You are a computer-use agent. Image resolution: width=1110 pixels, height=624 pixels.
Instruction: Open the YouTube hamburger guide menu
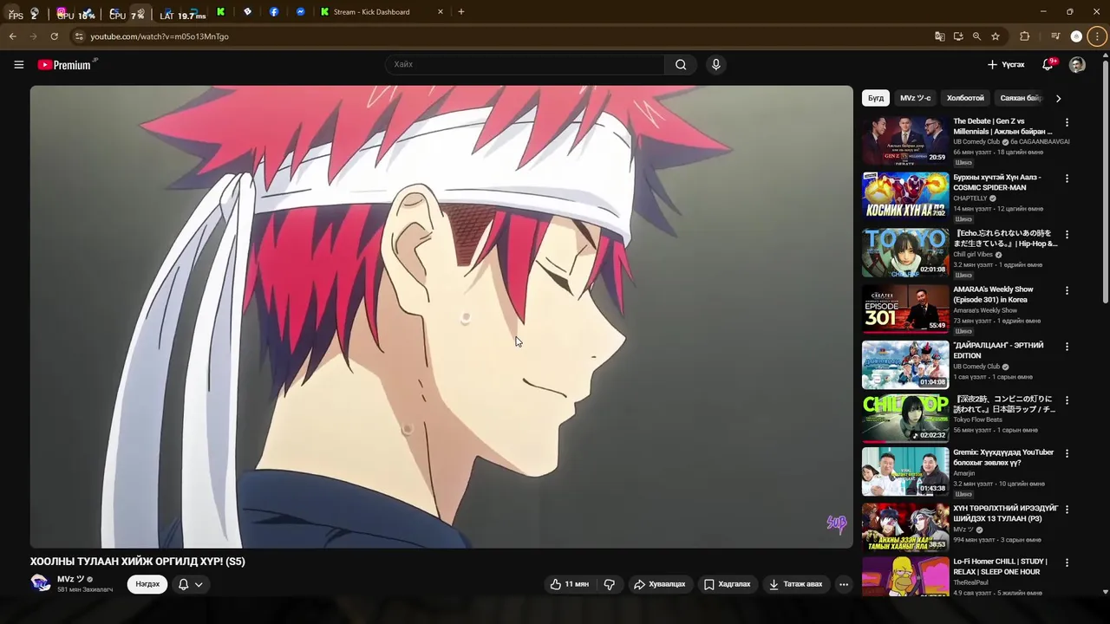[18, 64]
